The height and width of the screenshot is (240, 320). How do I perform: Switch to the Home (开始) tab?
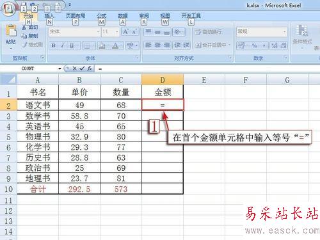(x=28, y=16)
